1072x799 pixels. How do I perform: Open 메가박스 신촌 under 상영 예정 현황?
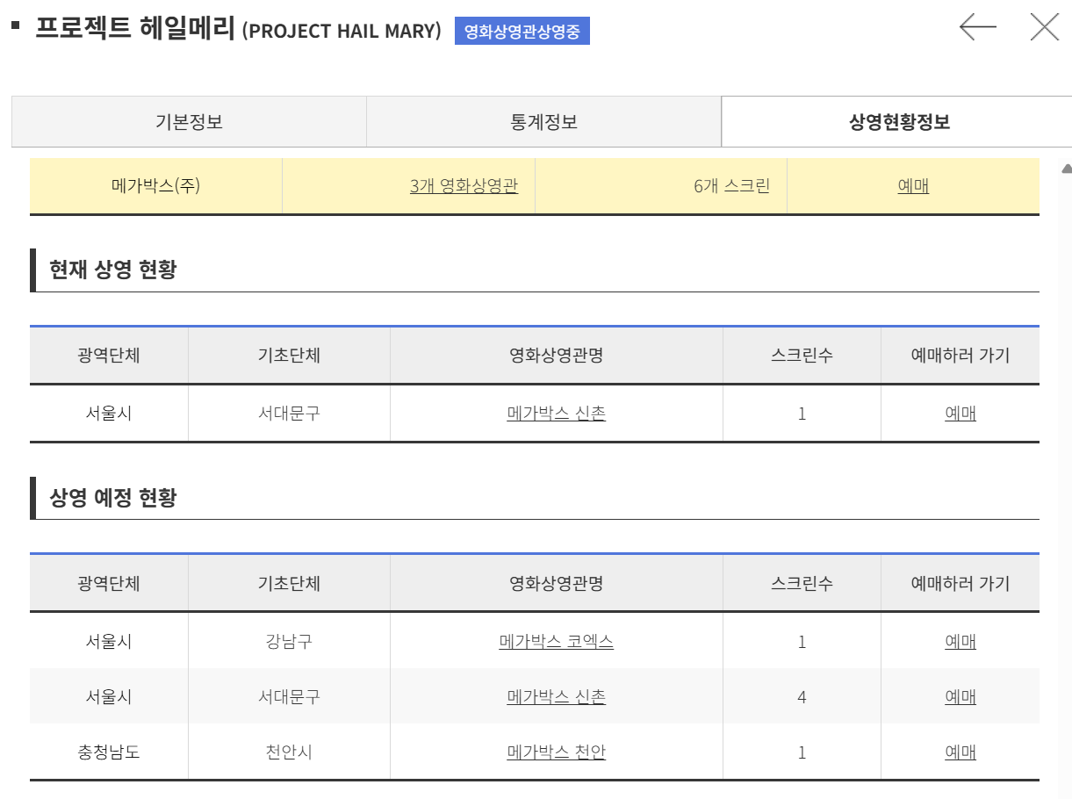pos(556,697)
